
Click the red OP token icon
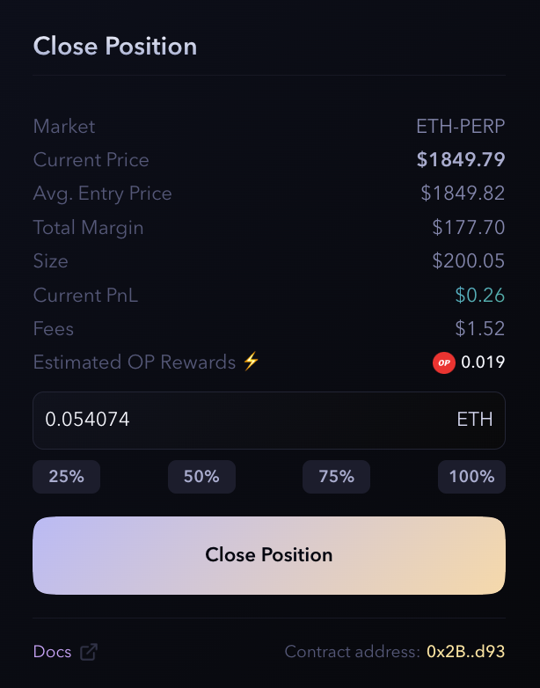pyautogui.click(x=443, y=362)
